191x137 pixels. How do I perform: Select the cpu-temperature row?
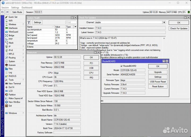[x=52, y=30]
